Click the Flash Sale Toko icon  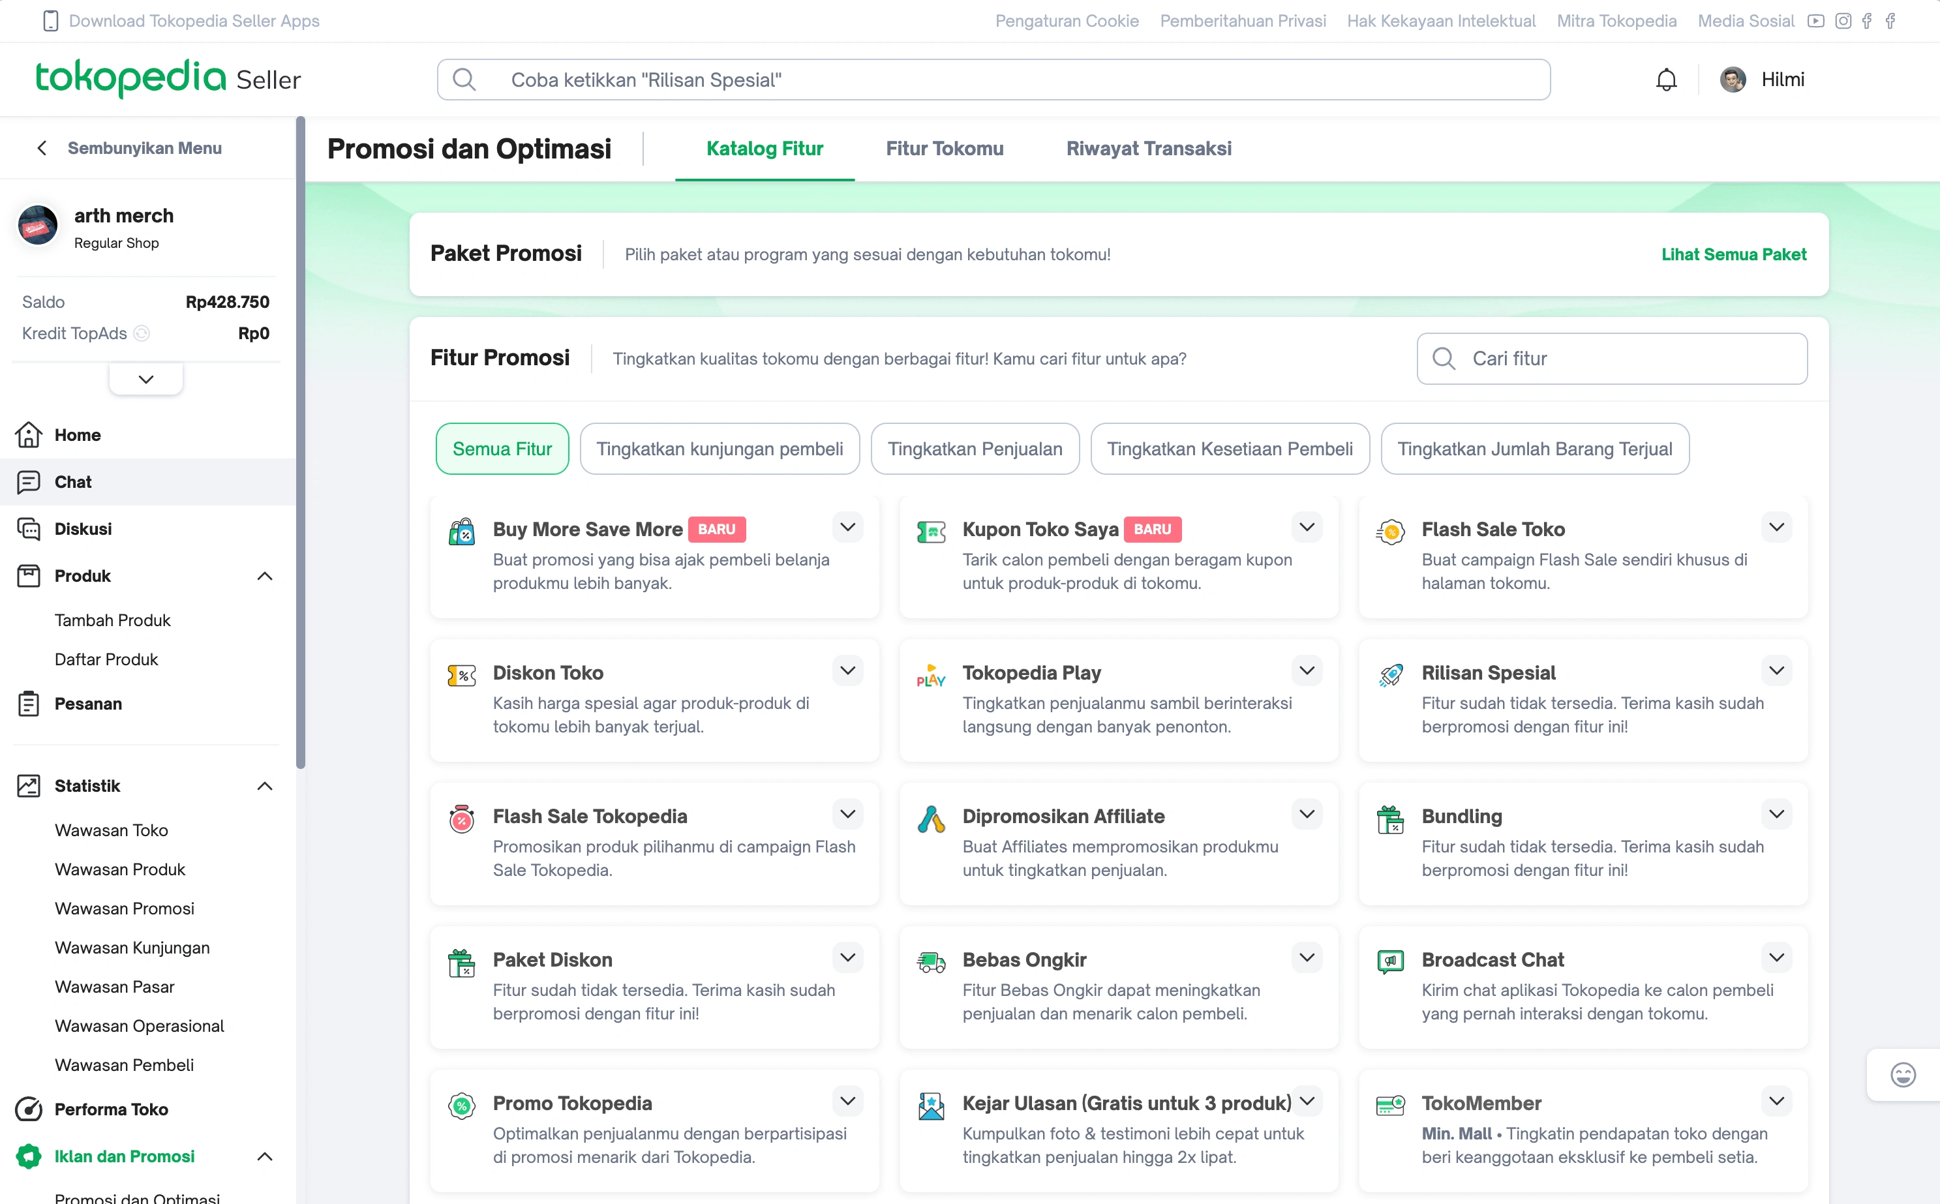click(x=1389, y=530)
